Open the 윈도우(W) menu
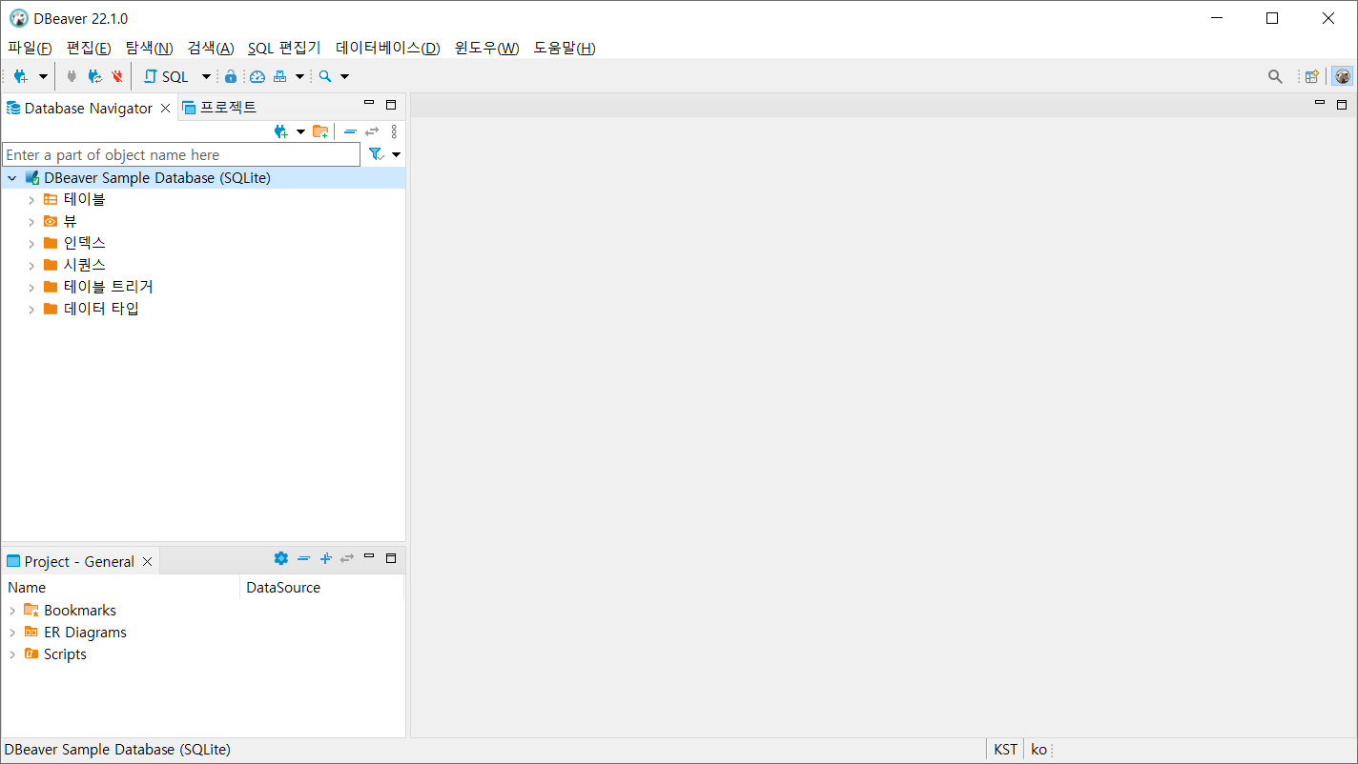The height and width of the screenshot is (764, 1358). pos(486,48)
